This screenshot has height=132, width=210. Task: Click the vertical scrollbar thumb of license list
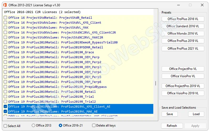pos(155,83)
